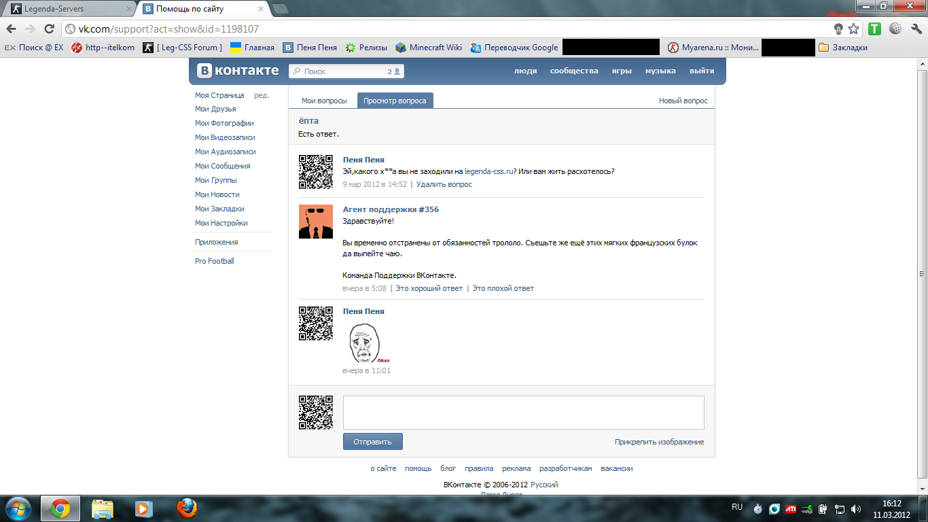
Task: Open the Переводчик Google bookmark
Action: coord(513,48)
